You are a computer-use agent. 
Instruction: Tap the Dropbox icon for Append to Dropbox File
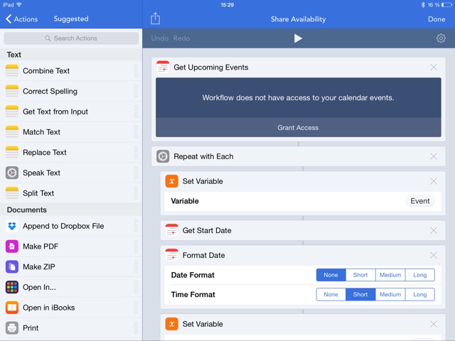(12, 226)
